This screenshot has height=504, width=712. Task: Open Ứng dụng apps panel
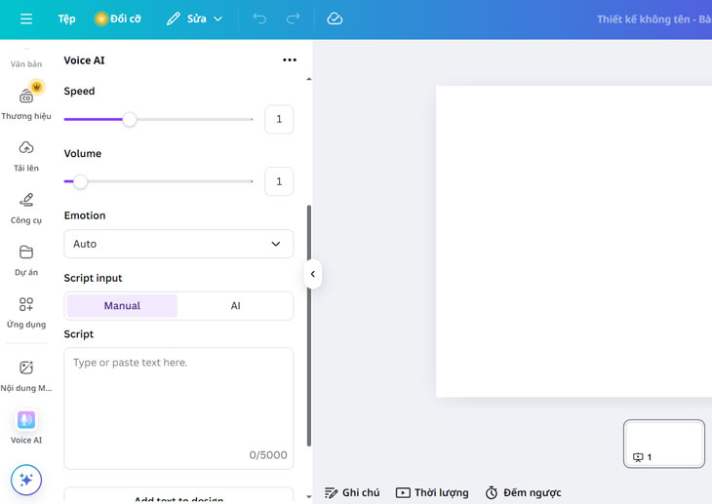tap(26, 311)
